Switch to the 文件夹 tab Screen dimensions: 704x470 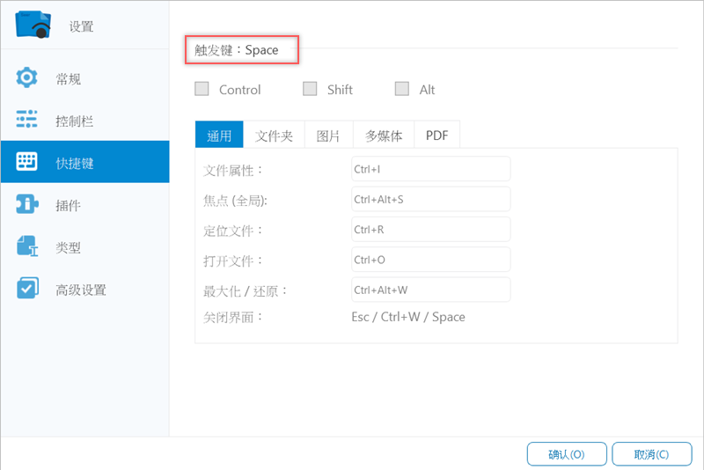point(274,136)
